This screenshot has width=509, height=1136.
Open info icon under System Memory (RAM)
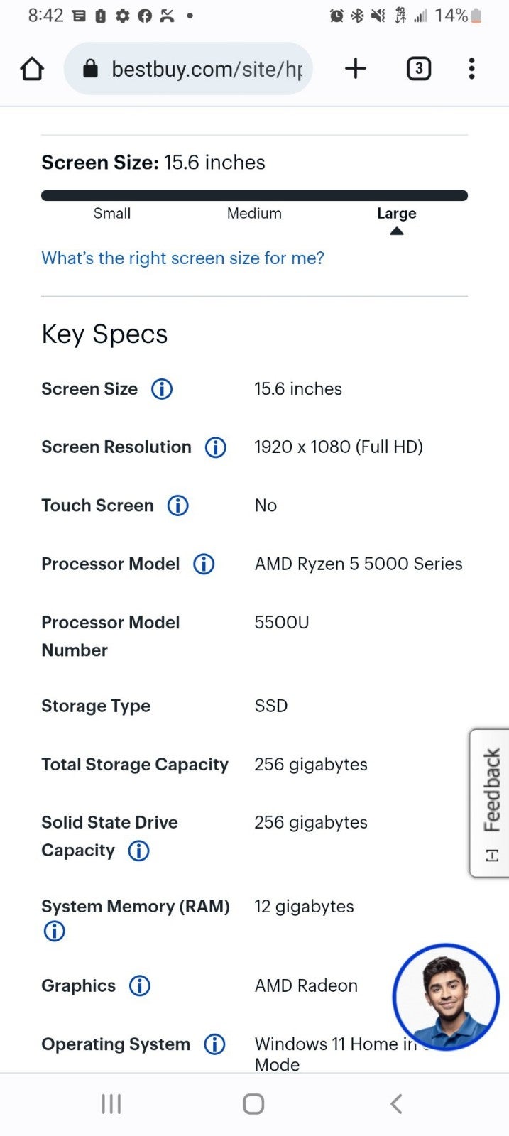(54, 931)
